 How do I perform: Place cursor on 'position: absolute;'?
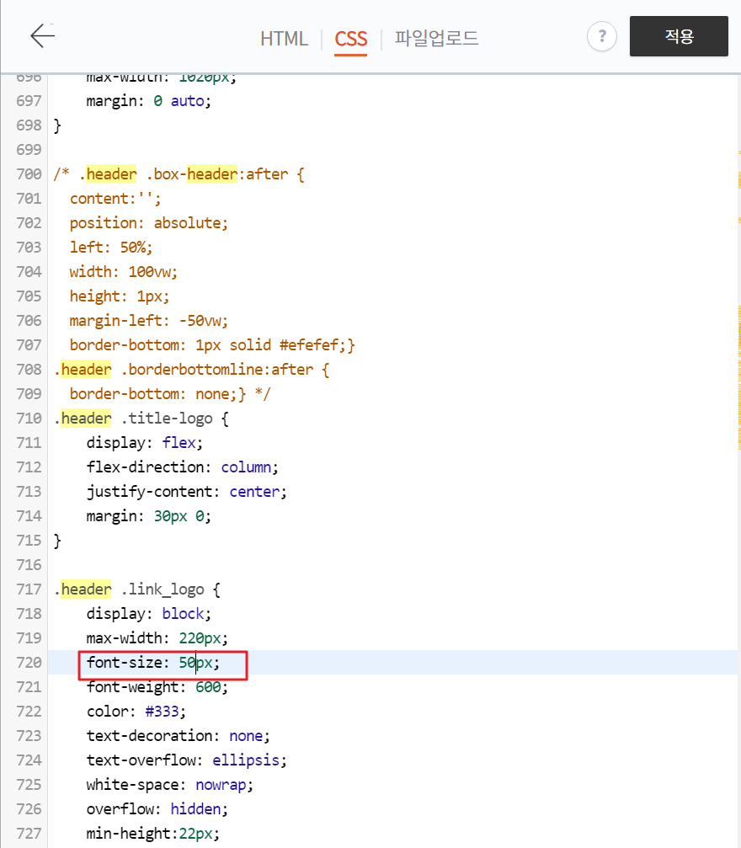[149, 223]
